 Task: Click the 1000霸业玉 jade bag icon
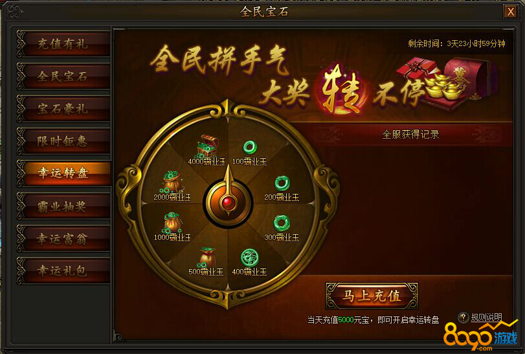click(x=172, y=222)
